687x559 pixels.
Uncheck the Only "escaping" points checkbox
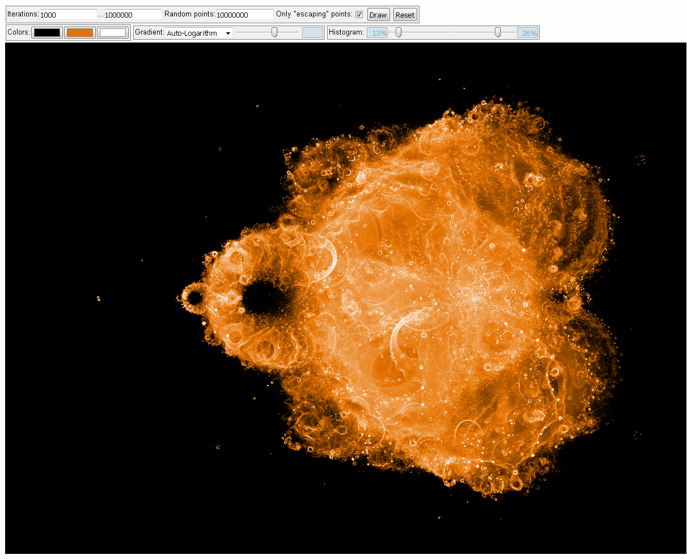click(359, 15)
